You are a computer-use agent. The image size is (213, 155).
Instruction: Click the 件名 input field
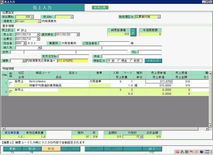132,56
